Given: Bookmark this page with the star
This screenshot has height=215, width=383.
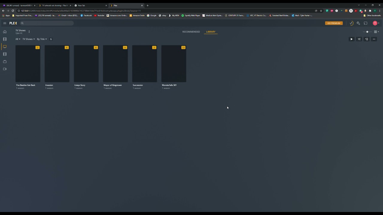Looking at the screenshot, I should (x=321, y=11).
